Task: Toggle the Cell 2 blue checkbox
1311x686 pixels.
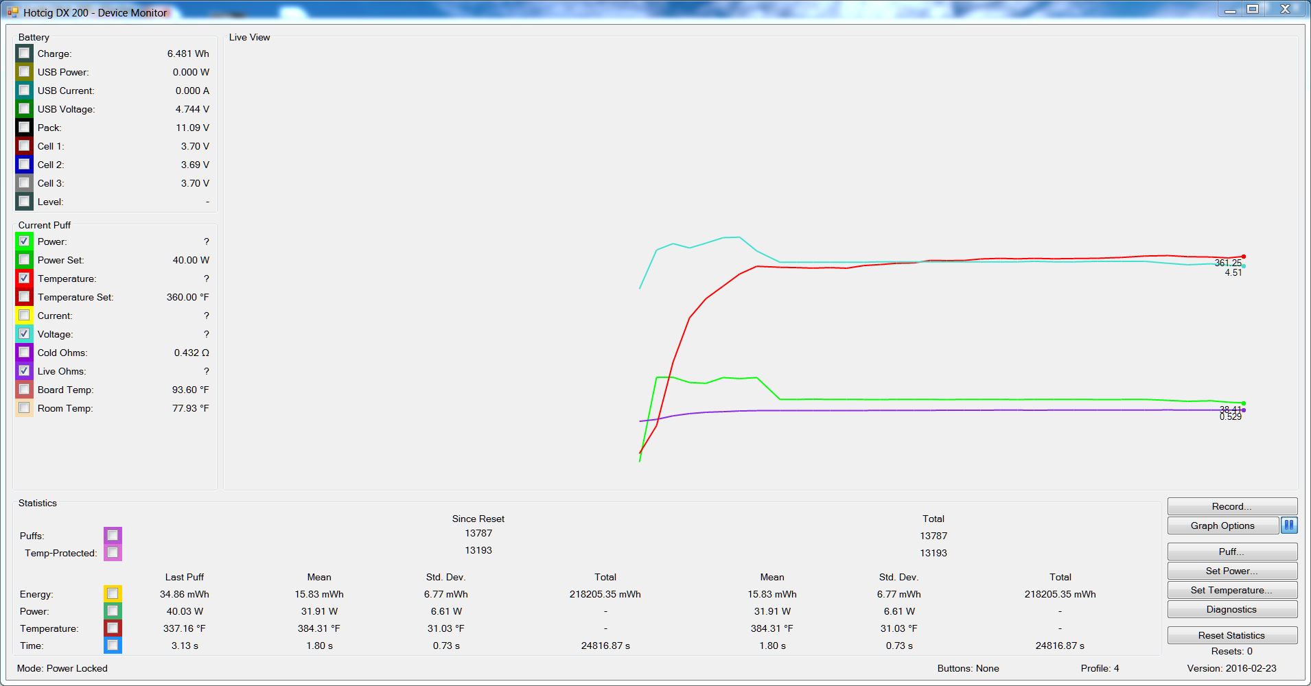Action: click(25, 165)
